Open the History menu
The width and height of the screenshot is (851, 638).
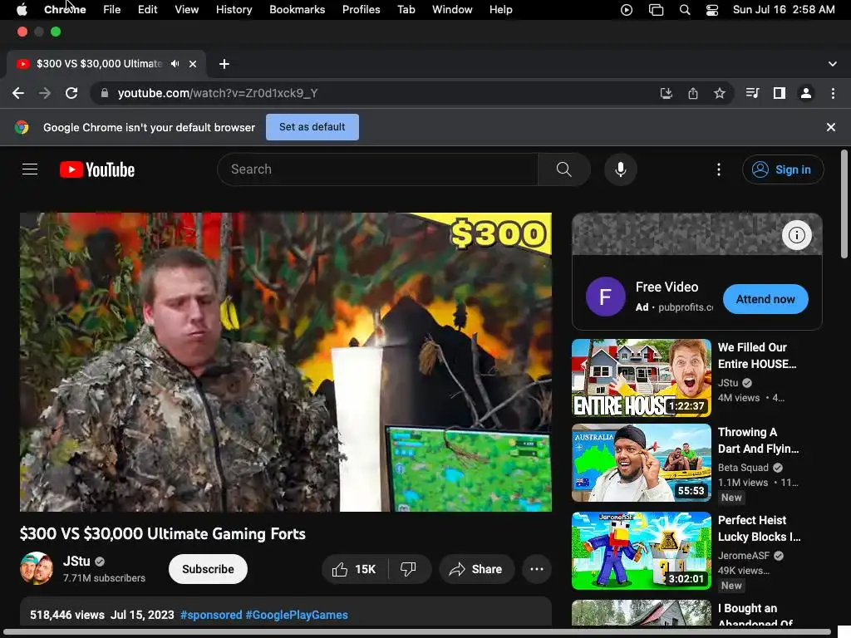pos(234,10)
